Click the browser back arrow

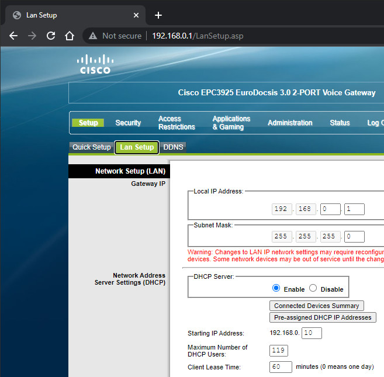click(x=13, y=36)
